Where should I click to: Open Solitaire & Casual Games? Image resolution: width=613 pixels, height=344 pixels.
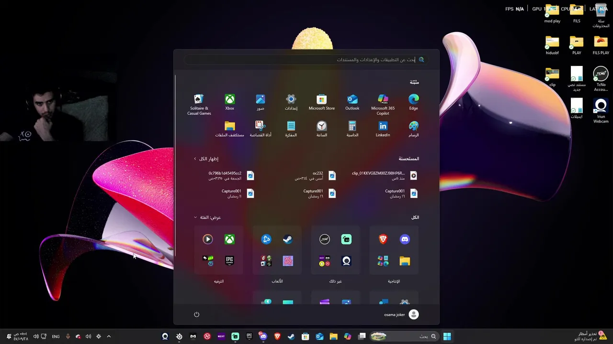199,105
